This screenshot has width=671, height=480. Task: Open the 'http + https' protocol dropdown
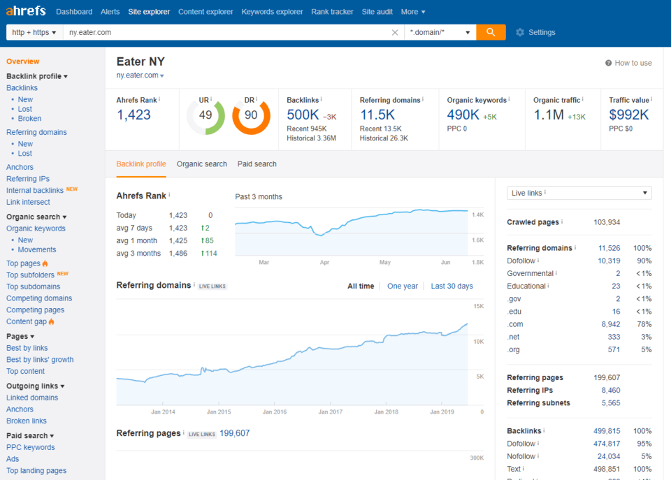point(34,32)
